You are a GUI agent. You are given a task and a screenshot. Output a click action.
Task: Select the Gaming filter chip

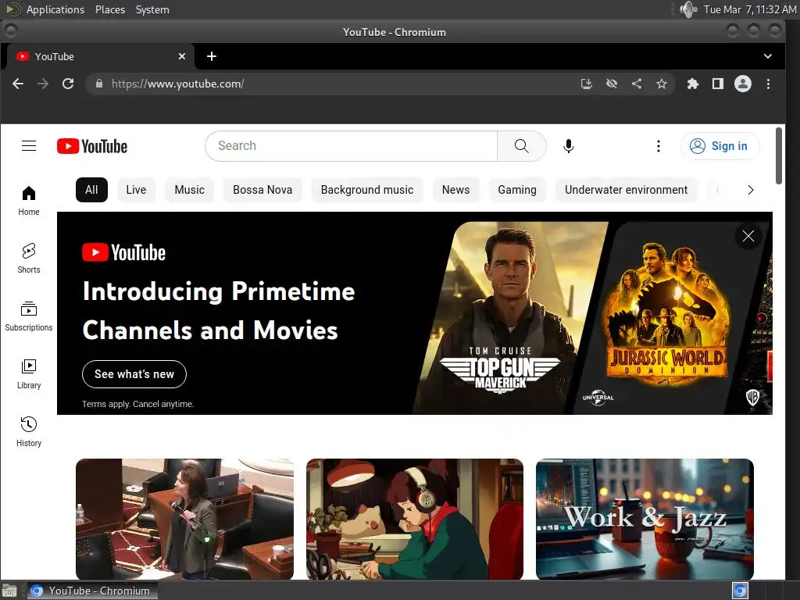(x=517, y=190)
